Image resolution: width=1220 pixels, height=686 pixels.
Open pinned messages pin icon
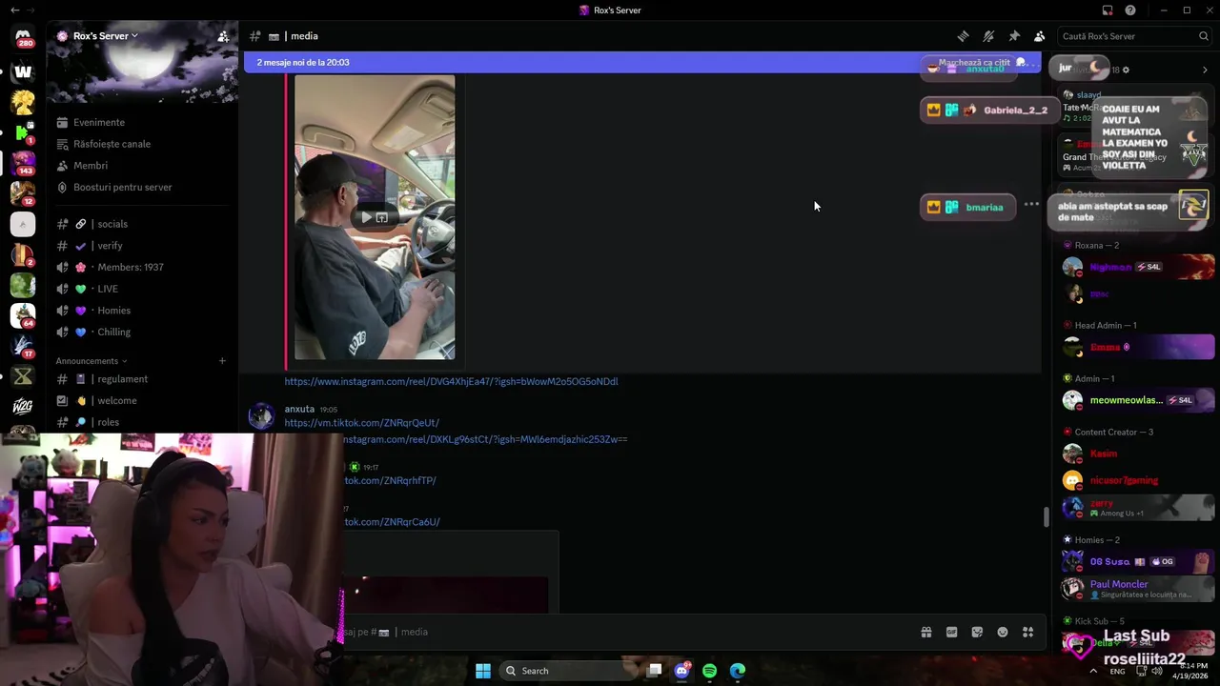pos(1014,36)
